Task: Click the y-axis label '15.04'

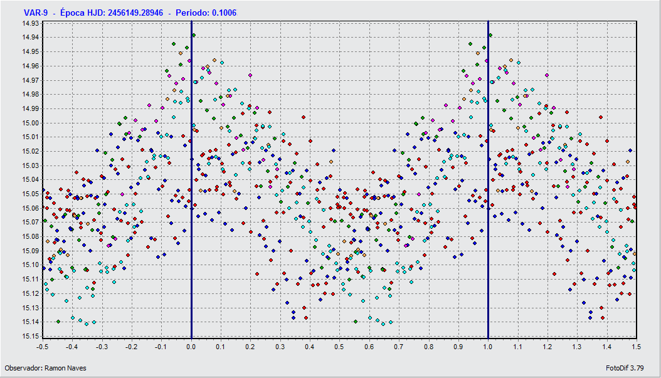Action: pos(30,179)
